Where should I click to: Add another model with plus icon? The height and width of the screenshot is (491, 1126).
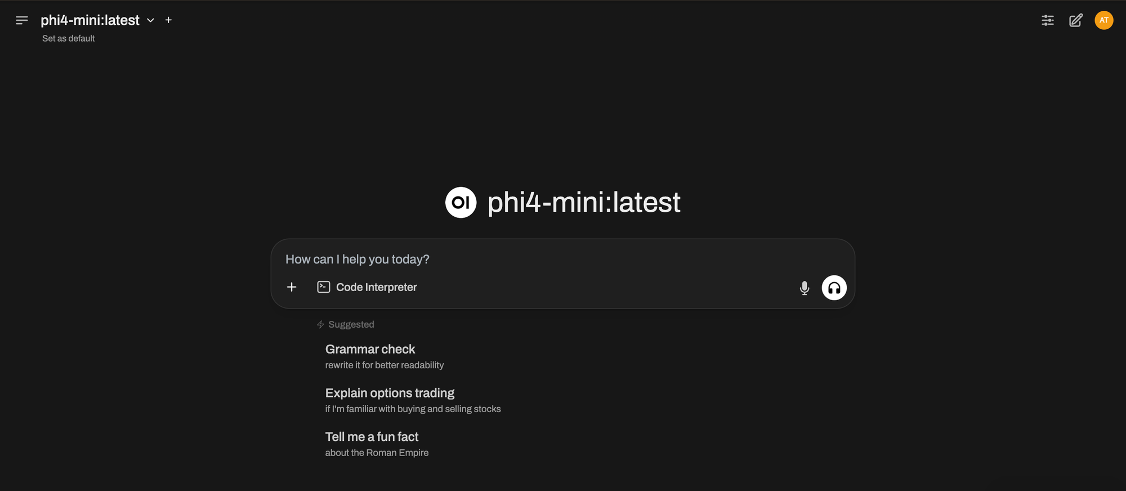168,20
